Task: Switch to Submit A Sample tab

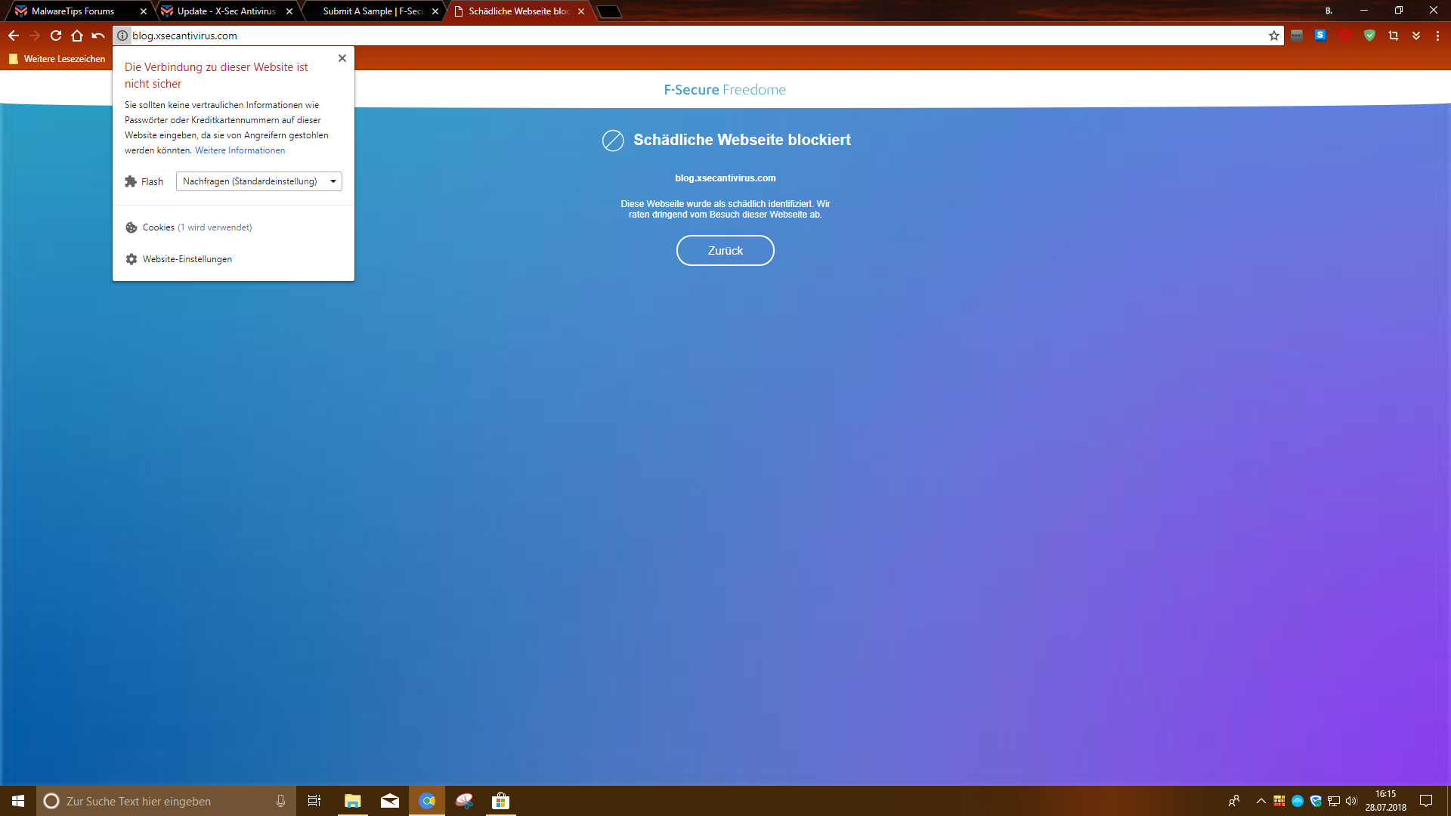Action: point(373,11)
